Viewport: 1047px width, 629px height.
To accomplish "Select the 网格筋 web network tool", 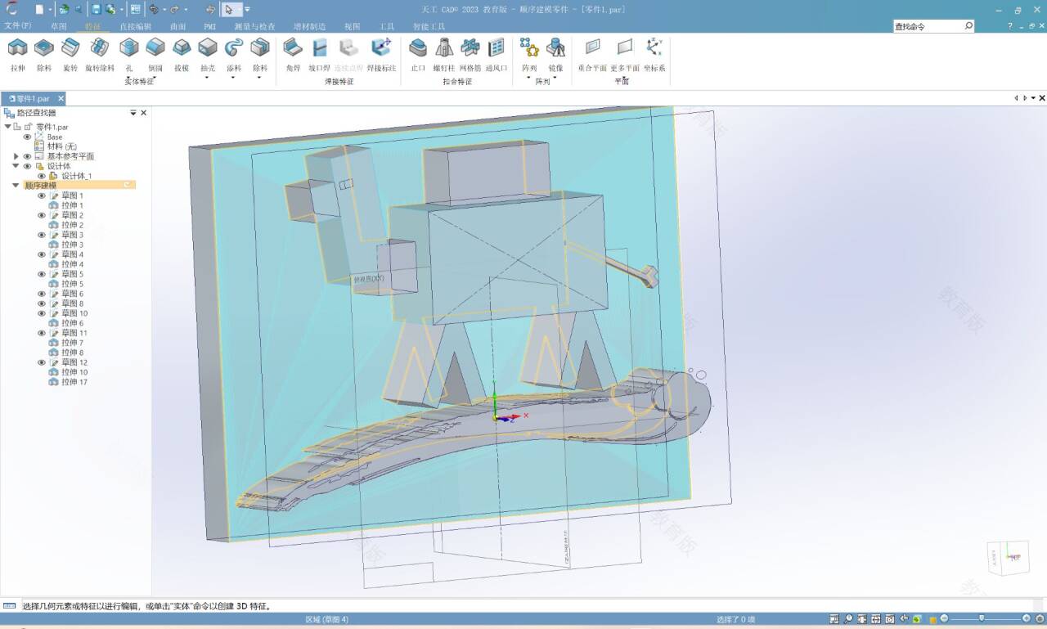I will point(470,55).
